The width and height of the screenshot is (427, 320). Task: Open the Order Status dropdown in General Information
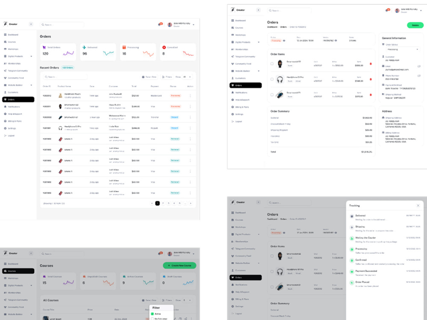tap(403, 49)
